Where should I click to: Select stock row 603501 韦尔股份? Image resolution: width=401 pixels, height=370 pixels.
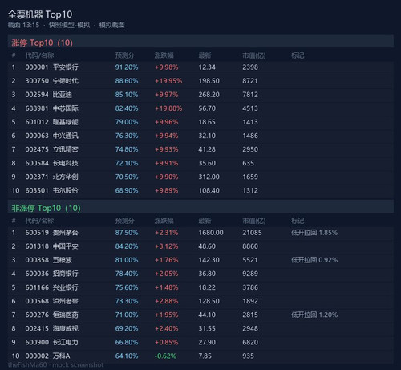pyautogui.click(x=200, y=190)
